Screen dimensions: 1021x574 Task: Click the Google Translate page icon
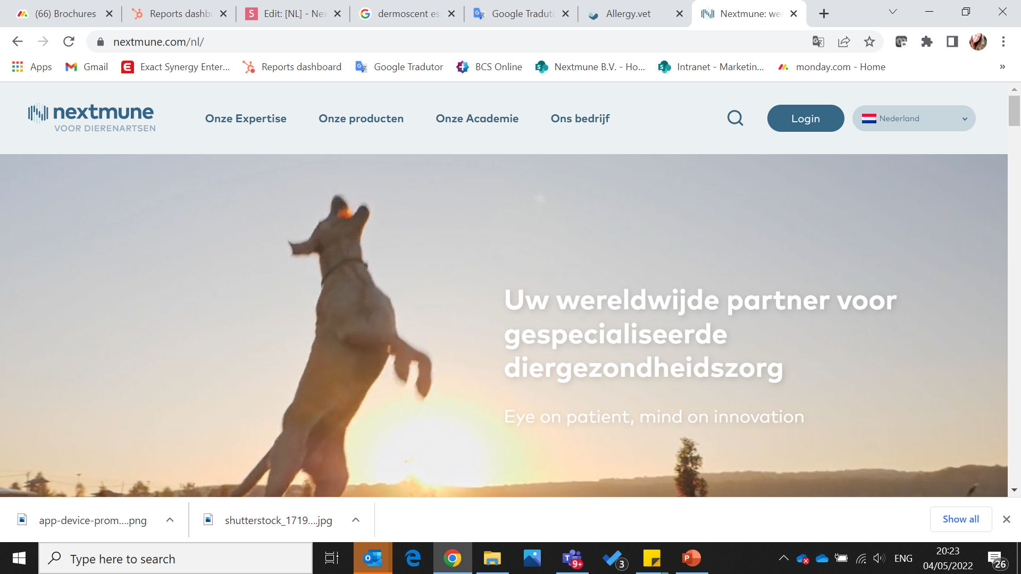818,41
